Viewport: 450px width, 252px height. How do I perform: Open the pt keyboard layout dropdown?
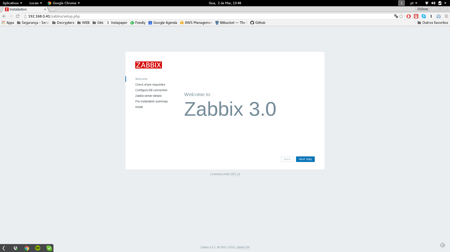414,3
